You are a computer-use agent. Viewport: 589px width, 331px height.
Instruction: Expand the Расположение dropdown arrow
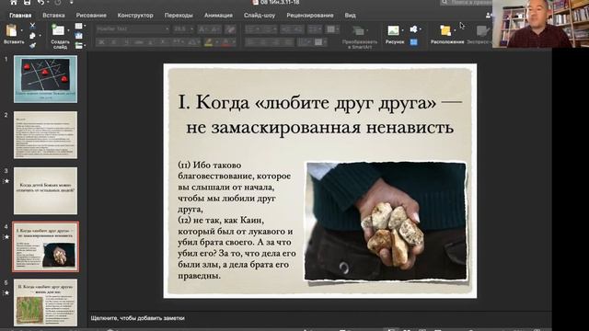(x=455, y=30)
